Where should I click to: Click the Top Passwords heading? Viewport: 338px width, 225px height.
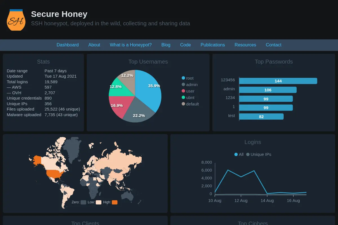[274, 62]
